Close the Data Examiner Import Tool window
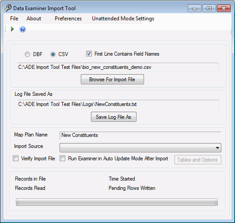 click(224, 8)
